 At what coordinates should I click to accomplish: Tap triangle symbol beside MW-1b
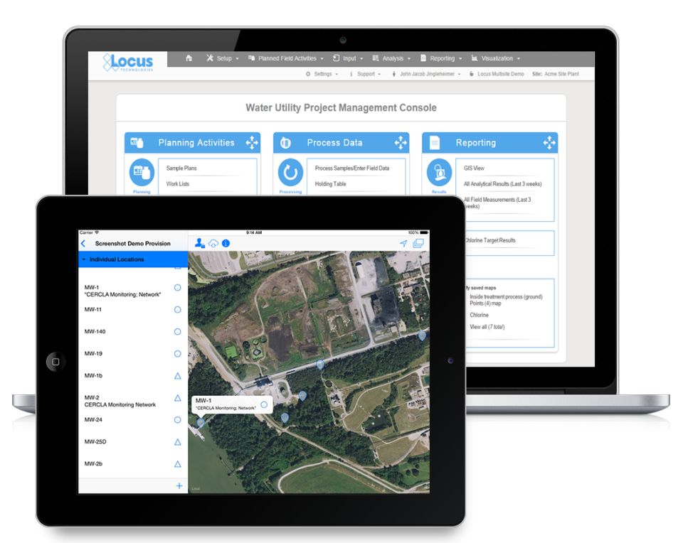(177, 376)
